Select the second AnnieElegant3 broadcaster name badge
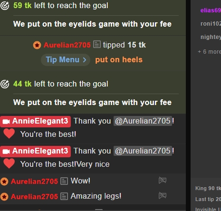The image size is (221, 211). [36, 152]
